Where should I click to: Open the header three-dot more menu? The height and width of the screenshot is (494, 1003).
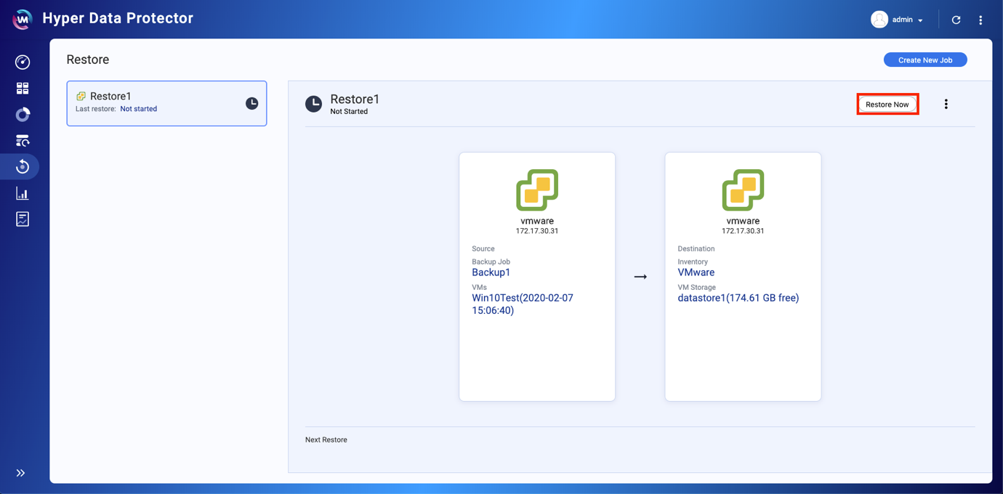tap(980, 20)
